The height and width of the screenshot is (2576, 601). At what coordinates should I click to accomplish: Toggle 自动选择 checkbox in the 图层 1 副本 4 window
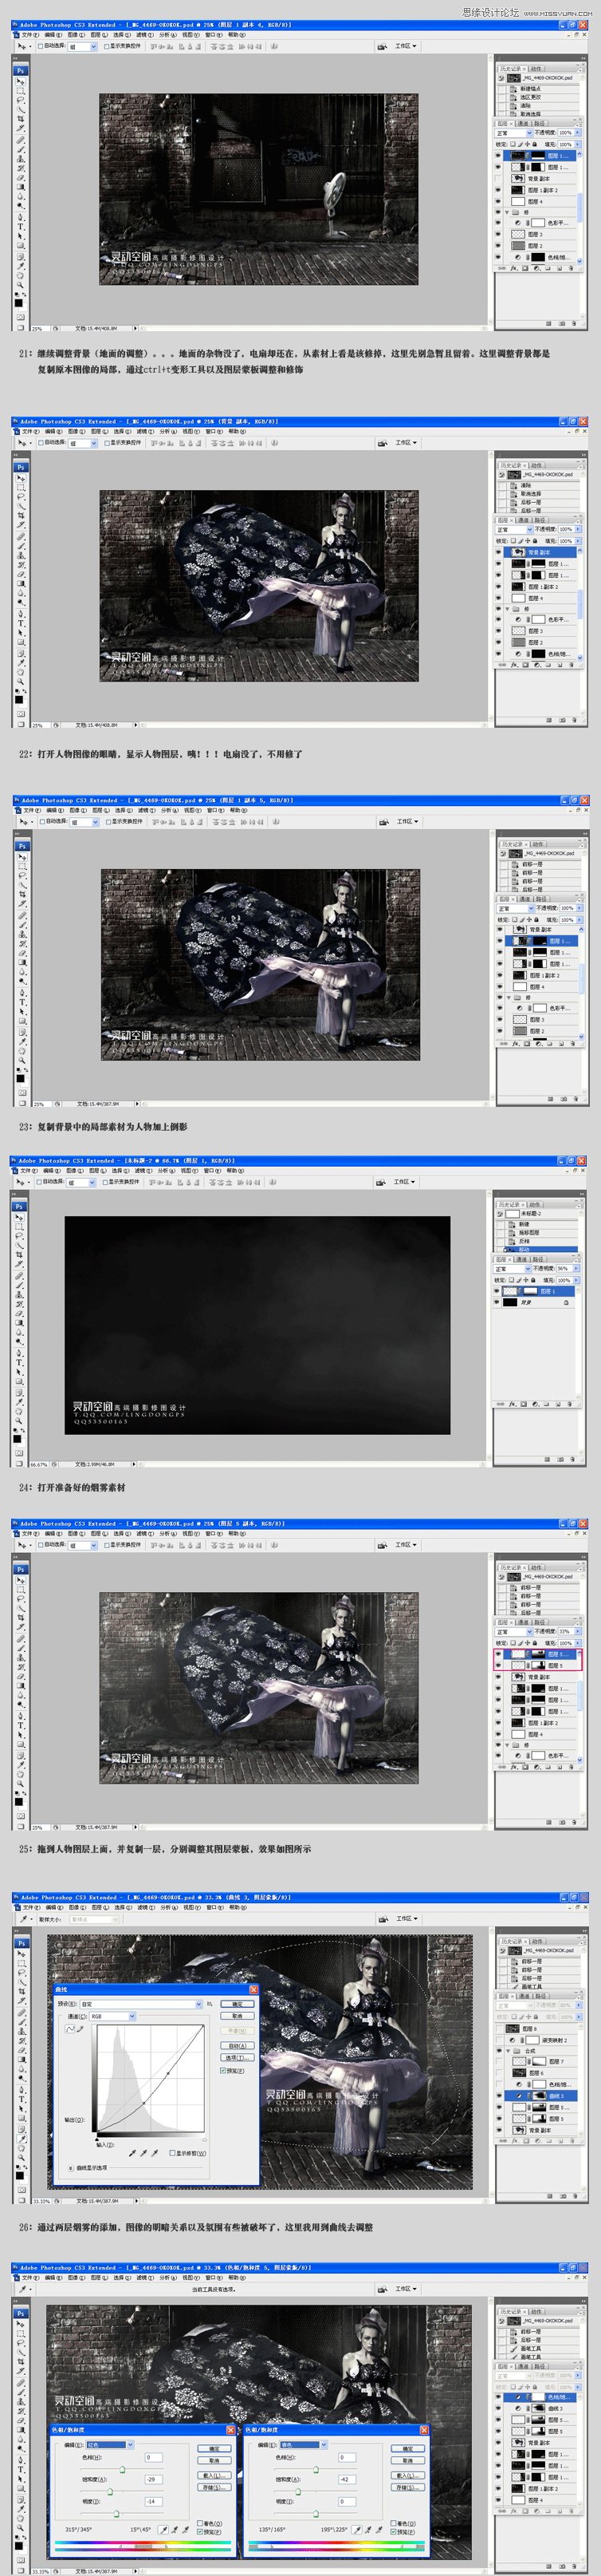[x=40, y=46]
